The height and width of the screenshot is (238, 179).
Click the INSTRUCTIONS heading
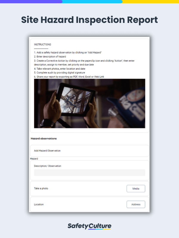(42, 44)
